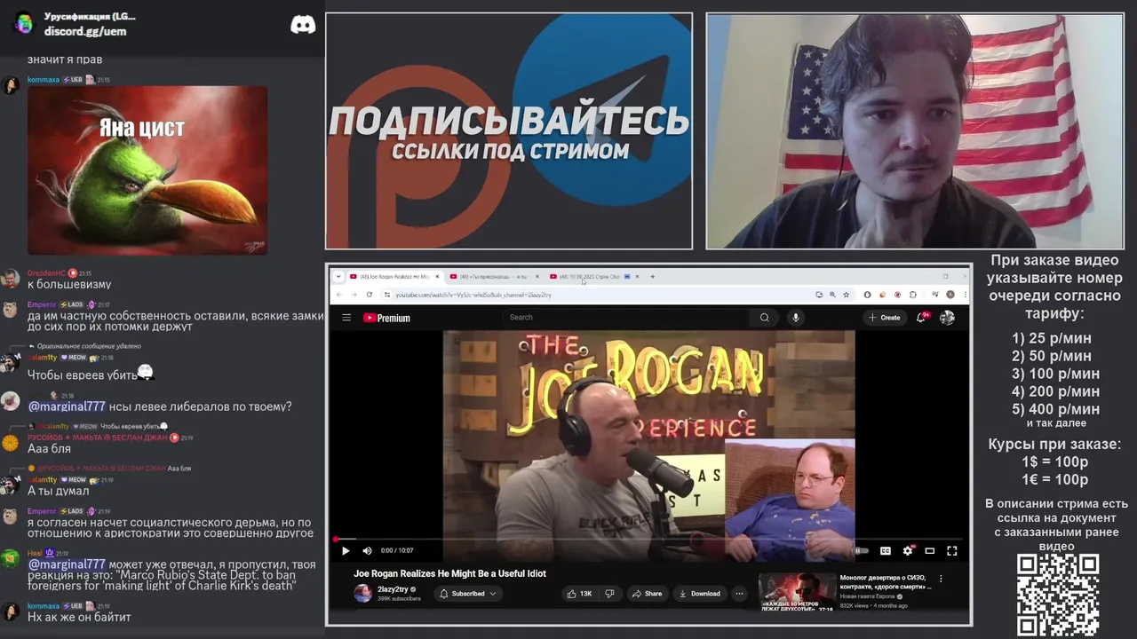1137x639 pixels.
Task: Open the browser extensions puzzle icon
Action: [914, 295]
